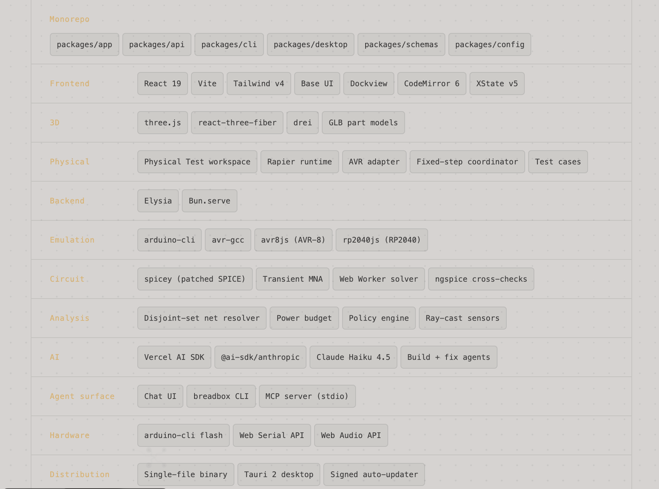The height and width of the screenshot is (489, 659).
Task: Select the avr-gcc tag
Action: tap(228, 240)
